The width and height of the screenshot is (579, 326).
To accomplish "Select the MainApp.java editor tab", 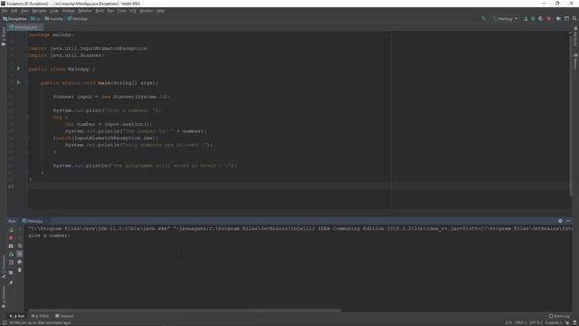I will click(x=24, y=27).
